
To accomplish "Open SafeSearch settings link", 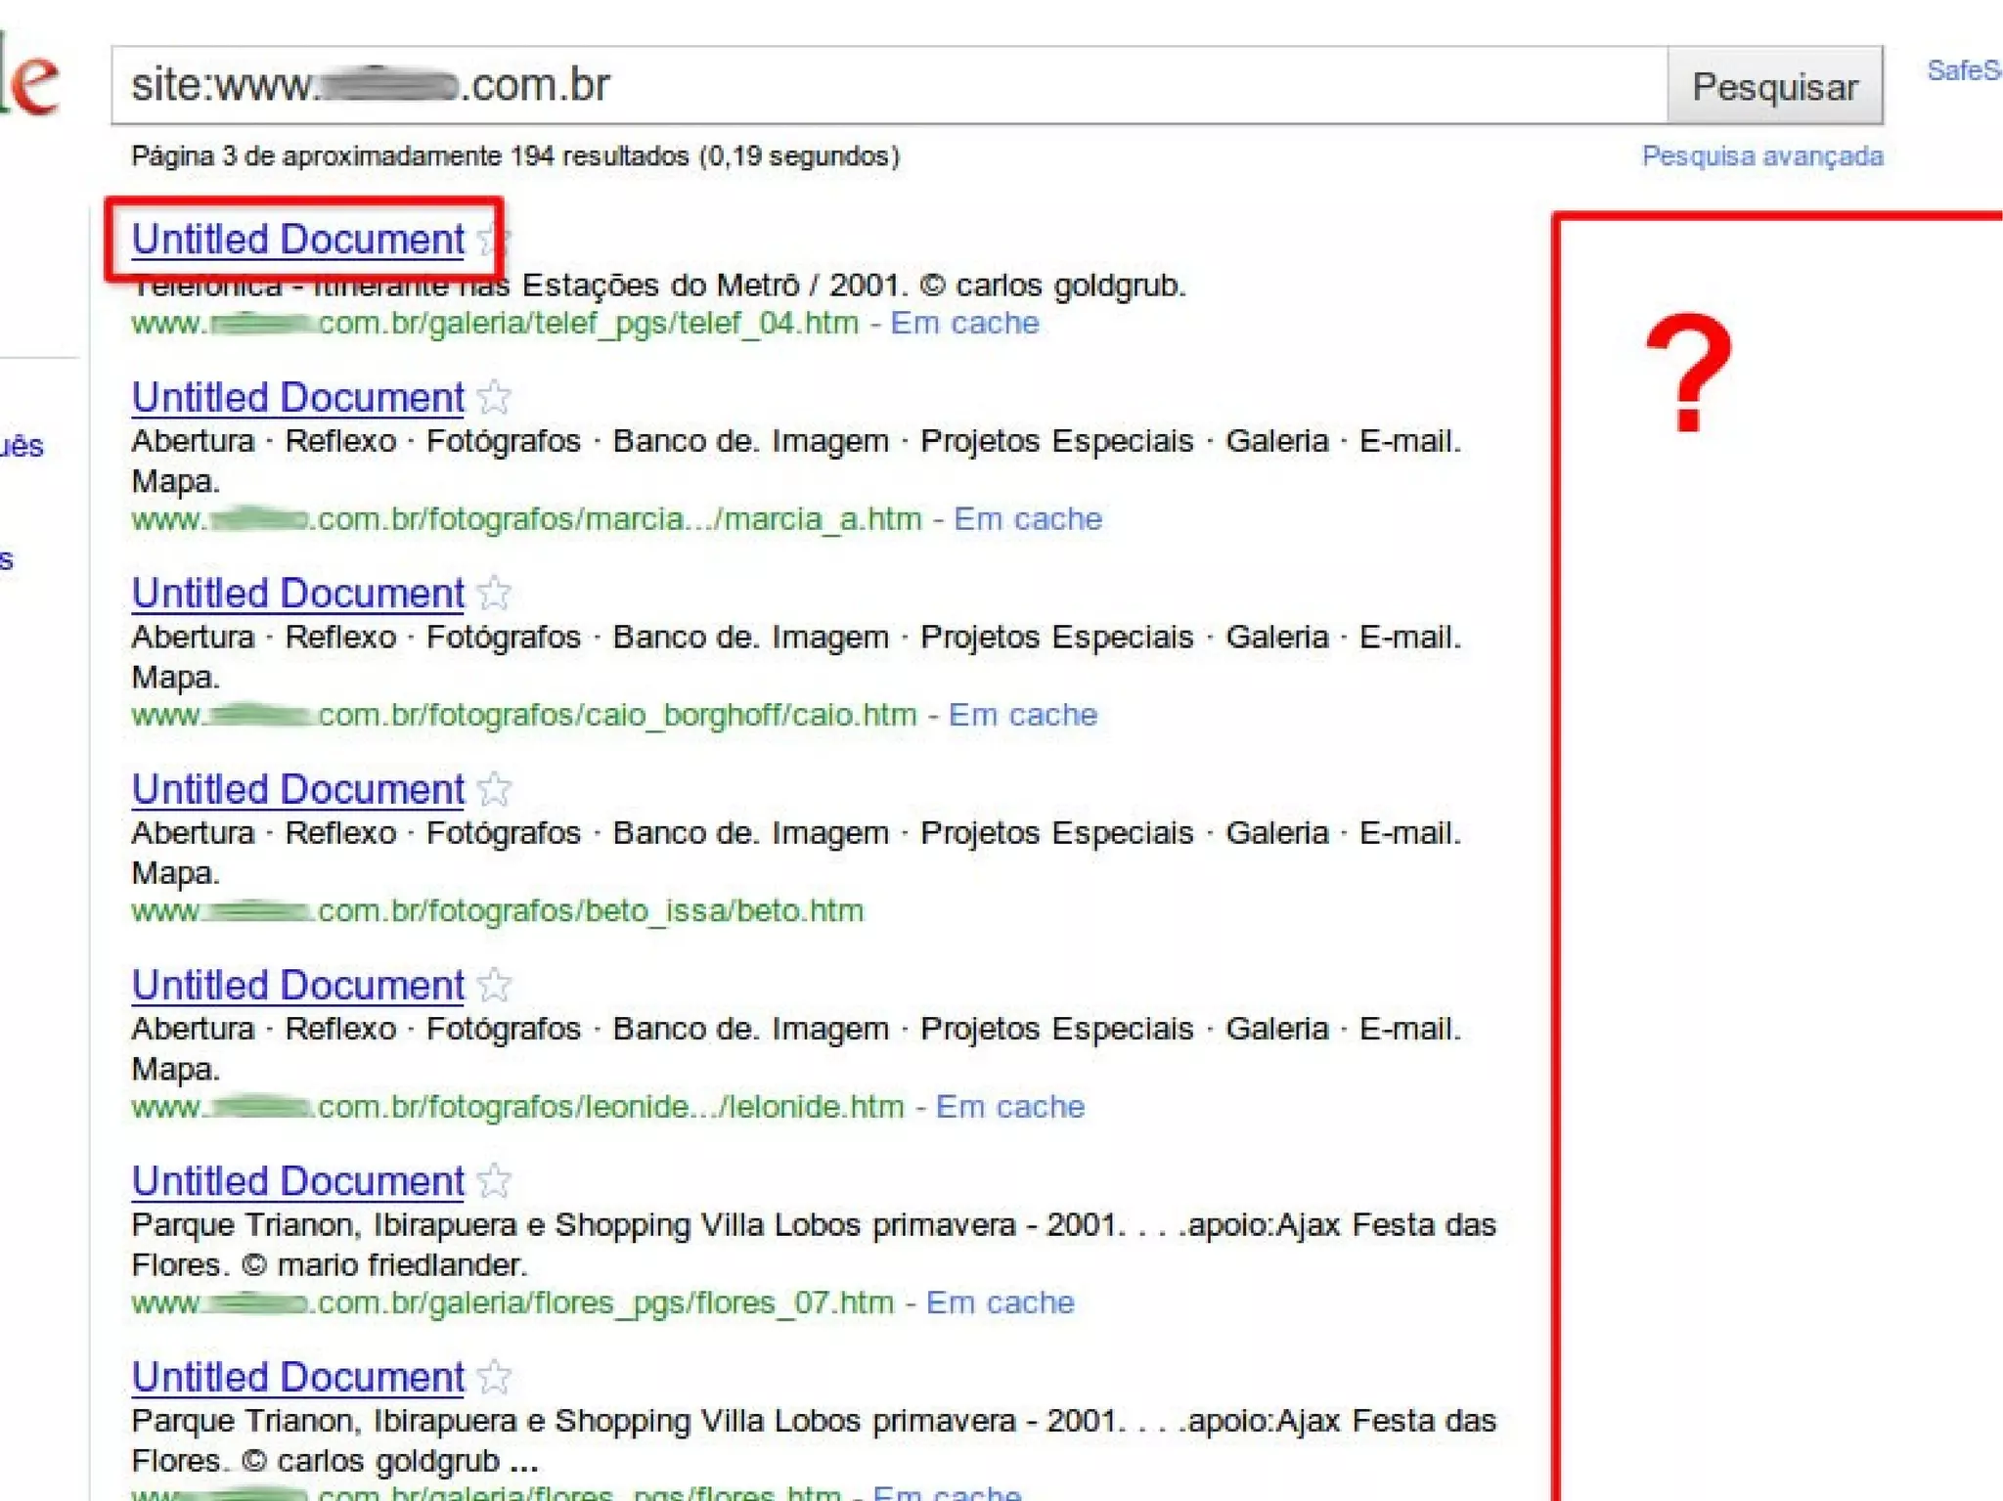I will [x=1964, y=70].
